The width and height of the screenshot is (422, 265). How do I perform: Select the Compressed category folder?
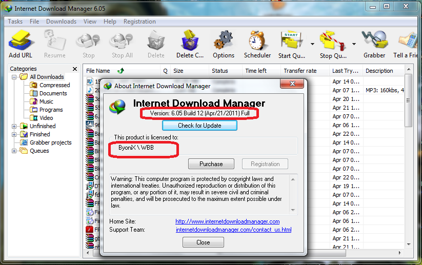55,85
